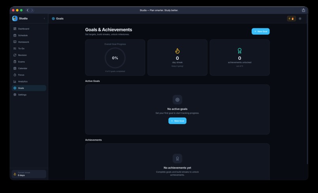Switch to the Dashboard menu item
318x193 pixels.
[29, 29]
